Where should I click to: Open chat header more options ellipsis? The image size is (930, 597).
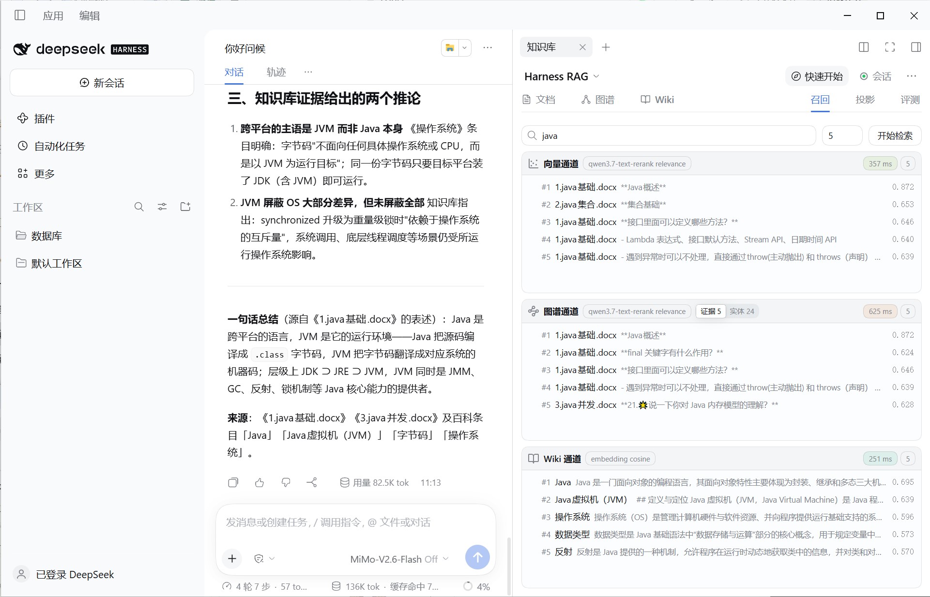pos(488,47)
